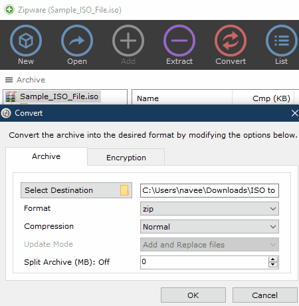Viewport: 299px width, 306px height.
Task: Click the destination path text field
Action: coord(209,190)
